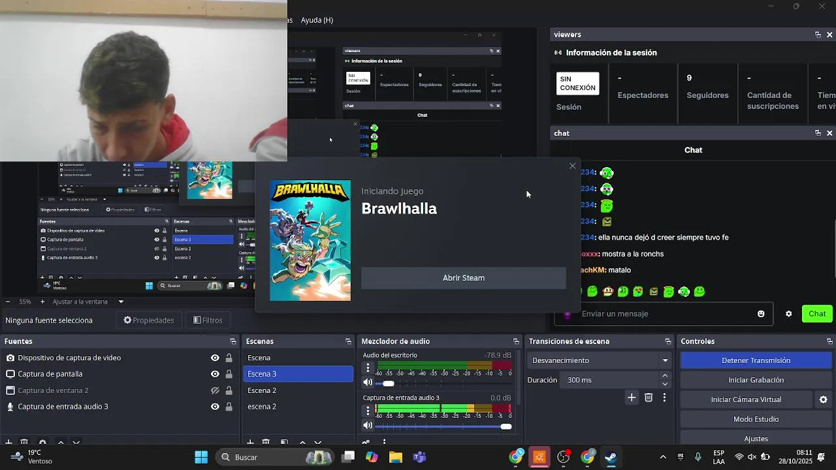Viewport: 836px width, 470px height.
Task: Click the Brawlhalla cover art thumbnail
Action: (x=310, y=241)
